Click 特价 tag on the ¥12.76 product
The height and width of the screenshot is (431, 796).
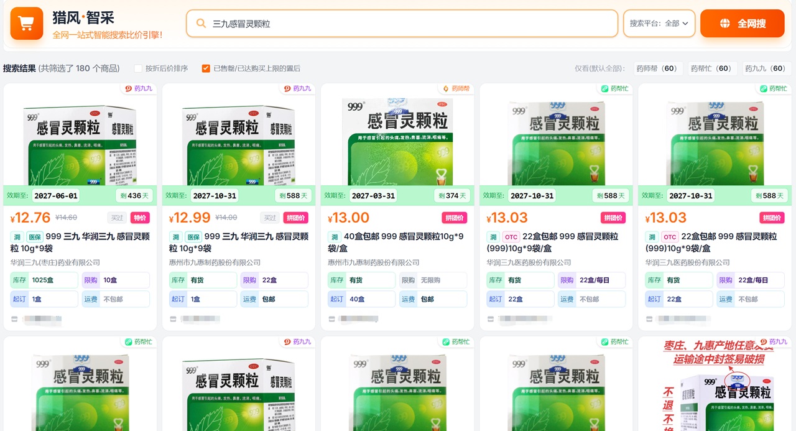[x=140, y=218]
